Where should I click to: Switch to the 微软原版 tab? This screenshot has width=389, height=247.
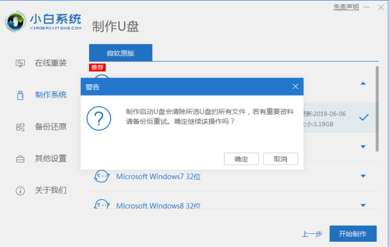121,53
